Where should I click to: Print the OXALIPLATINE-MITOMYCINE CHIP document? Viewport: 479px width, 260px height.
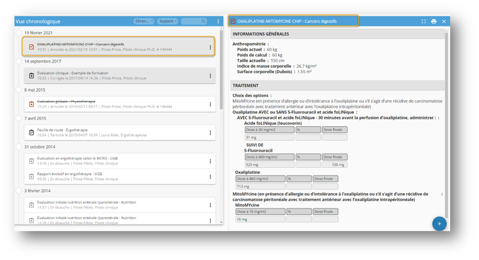[x=433, y=22]
